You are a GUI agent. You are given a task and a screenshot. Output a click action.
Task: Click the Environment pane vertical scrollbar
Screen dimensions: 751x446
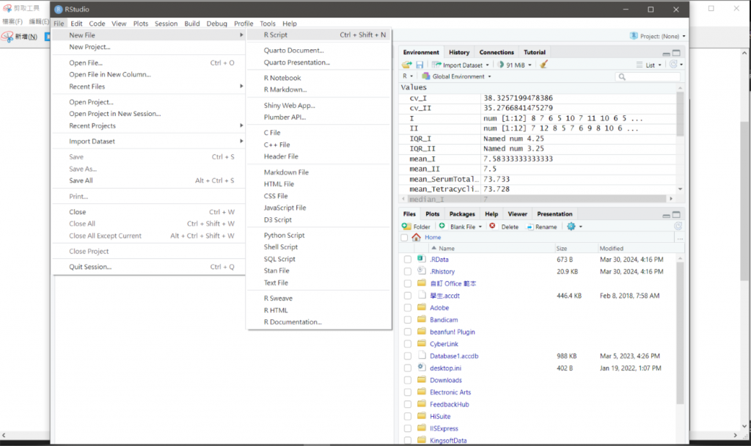680,114
